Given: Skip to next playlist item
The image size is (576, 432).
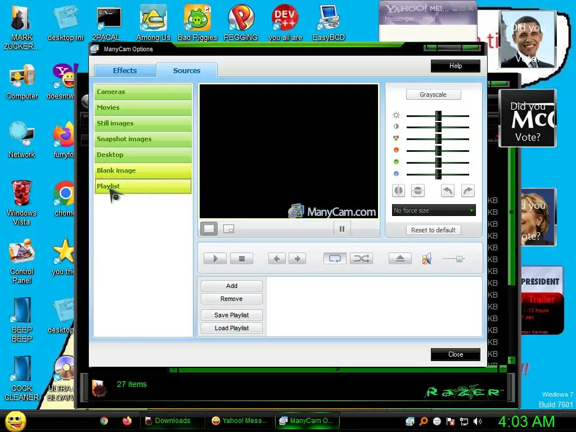Looking at the screenshot, I should (297, 259).
